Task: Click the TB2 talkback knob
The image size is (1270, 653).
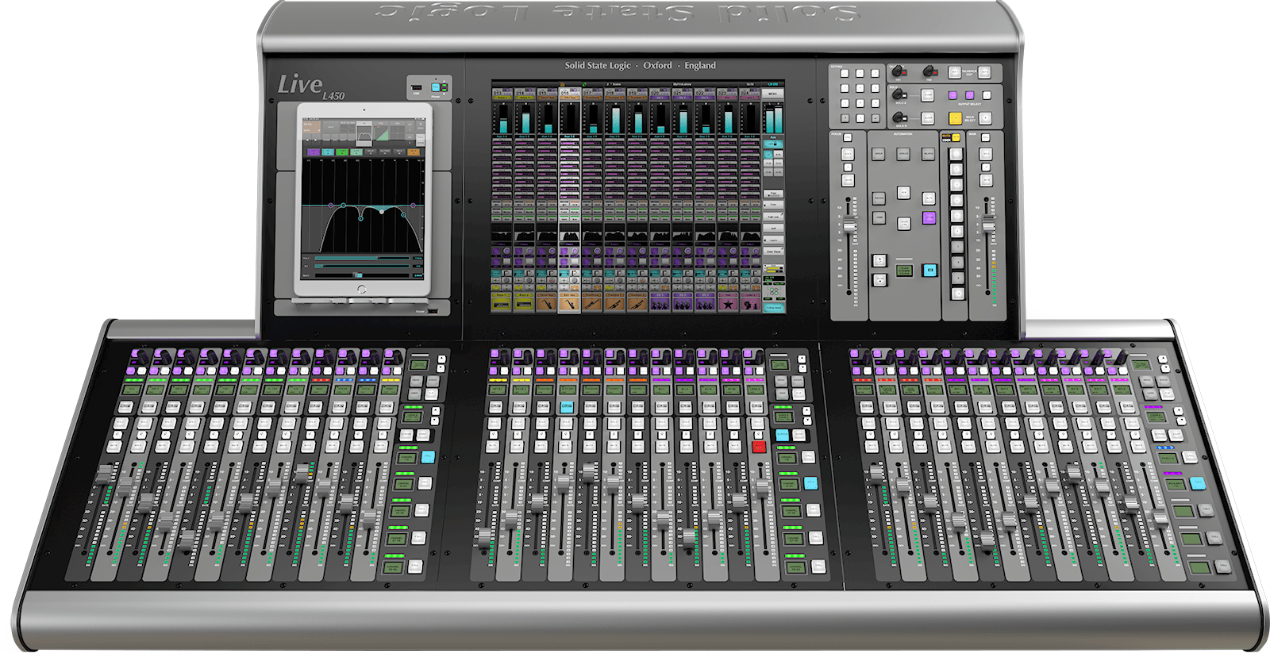Action: (x=929, y=71)
